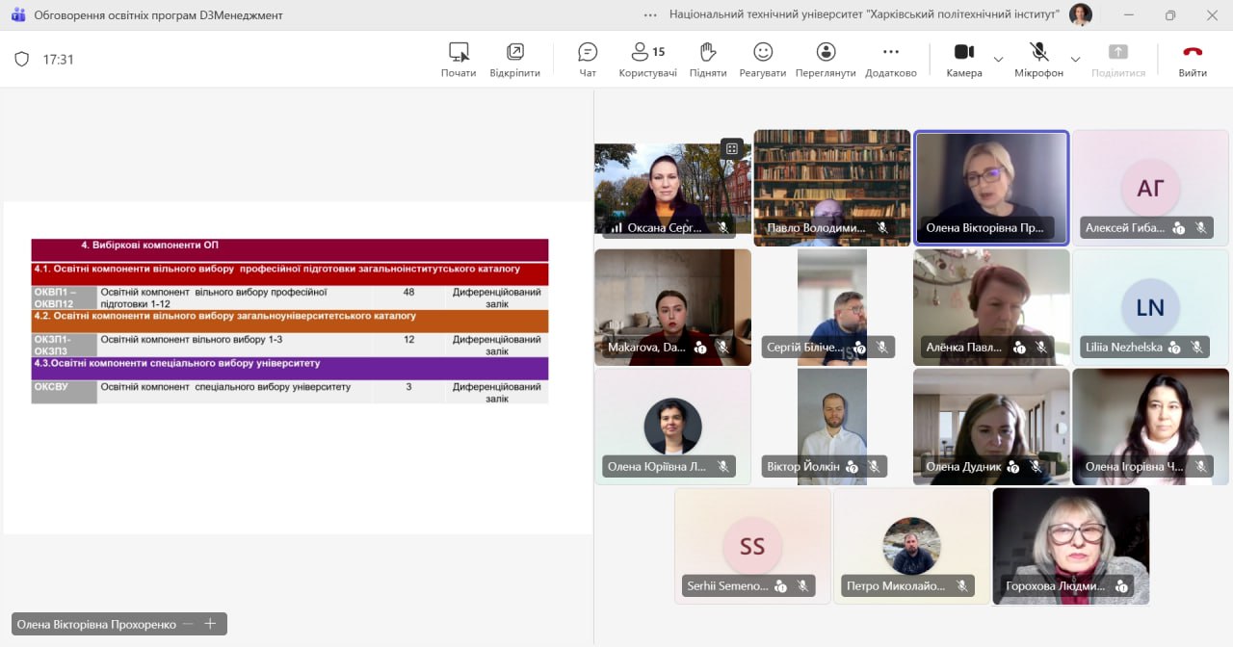This screenshot has height=647, width=1233.
Task: Raise hand with Підняти button
Action: coord(708,59)
